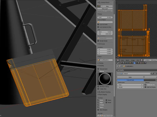Collapse the Mesh Display panel triangle

pos(98,95)
